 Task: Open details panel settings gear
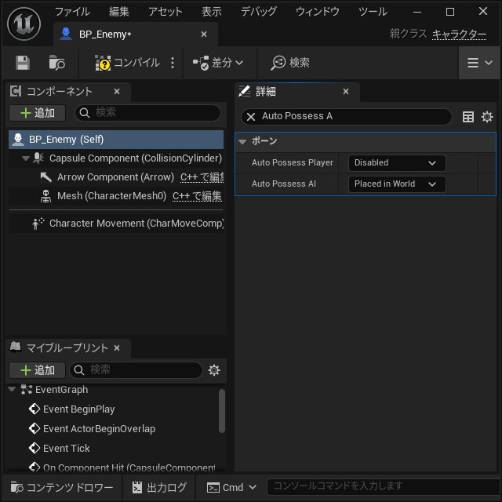487,117
